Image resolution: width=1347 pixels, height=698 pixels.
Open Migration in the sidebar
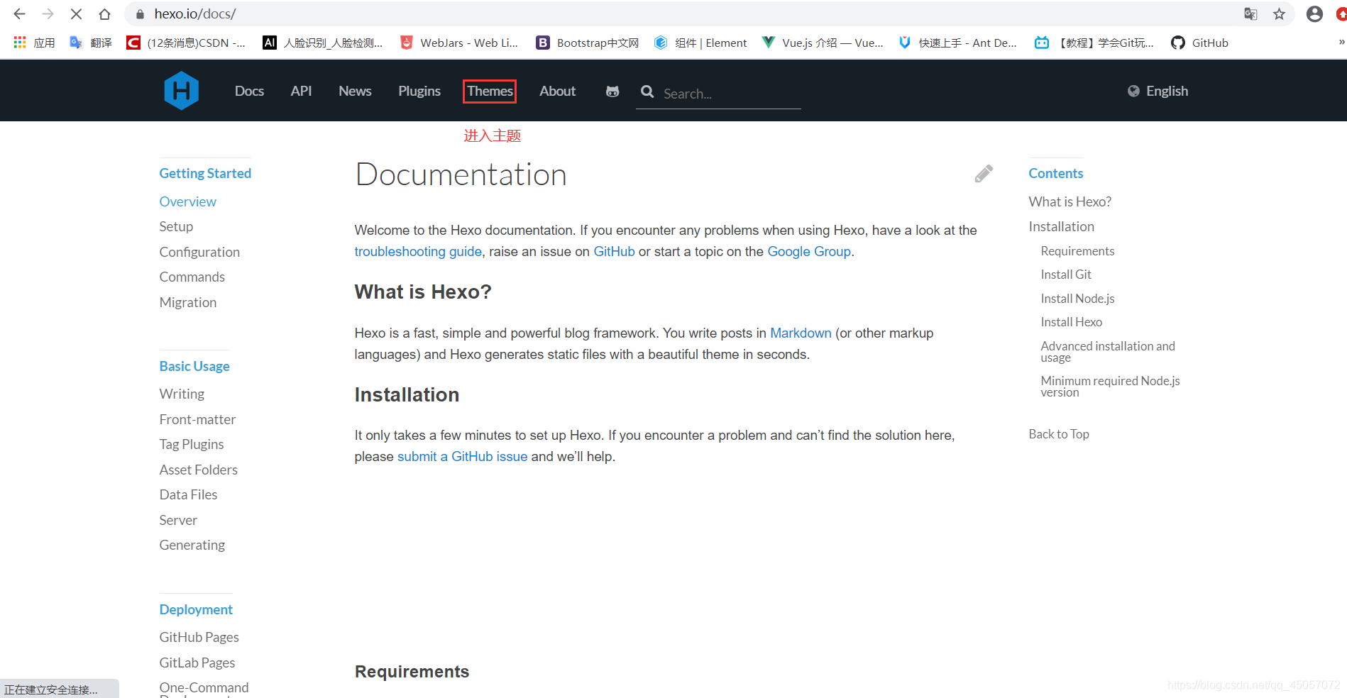tap(187, 302)
